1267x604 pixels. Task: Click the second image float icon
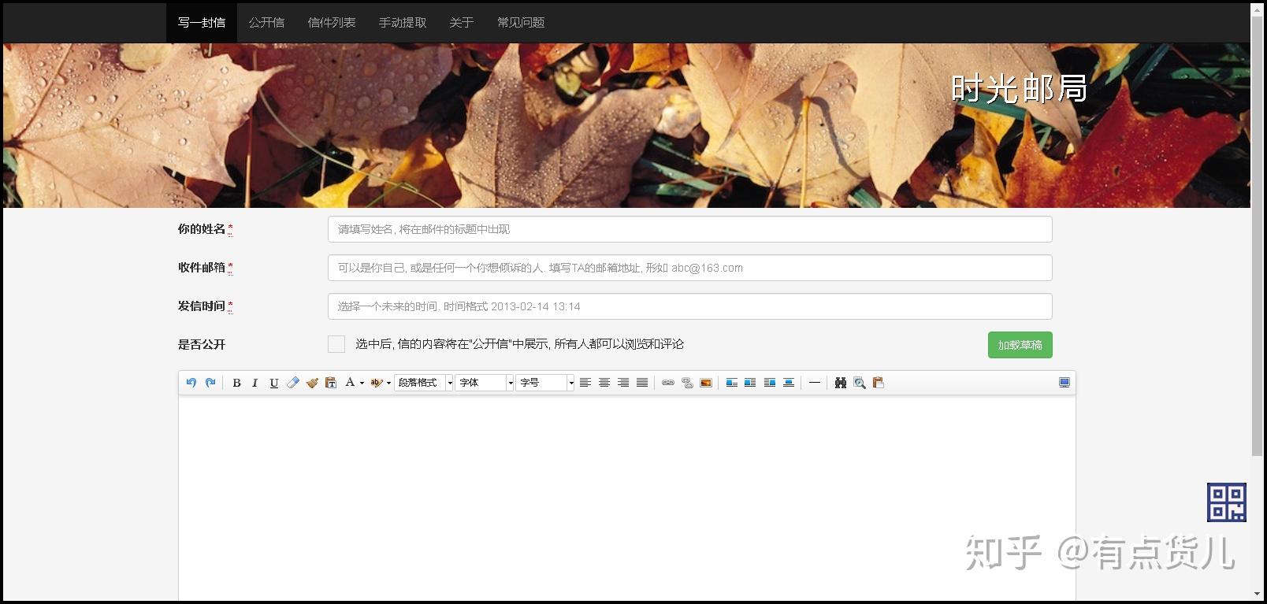(x=750, y=383)
